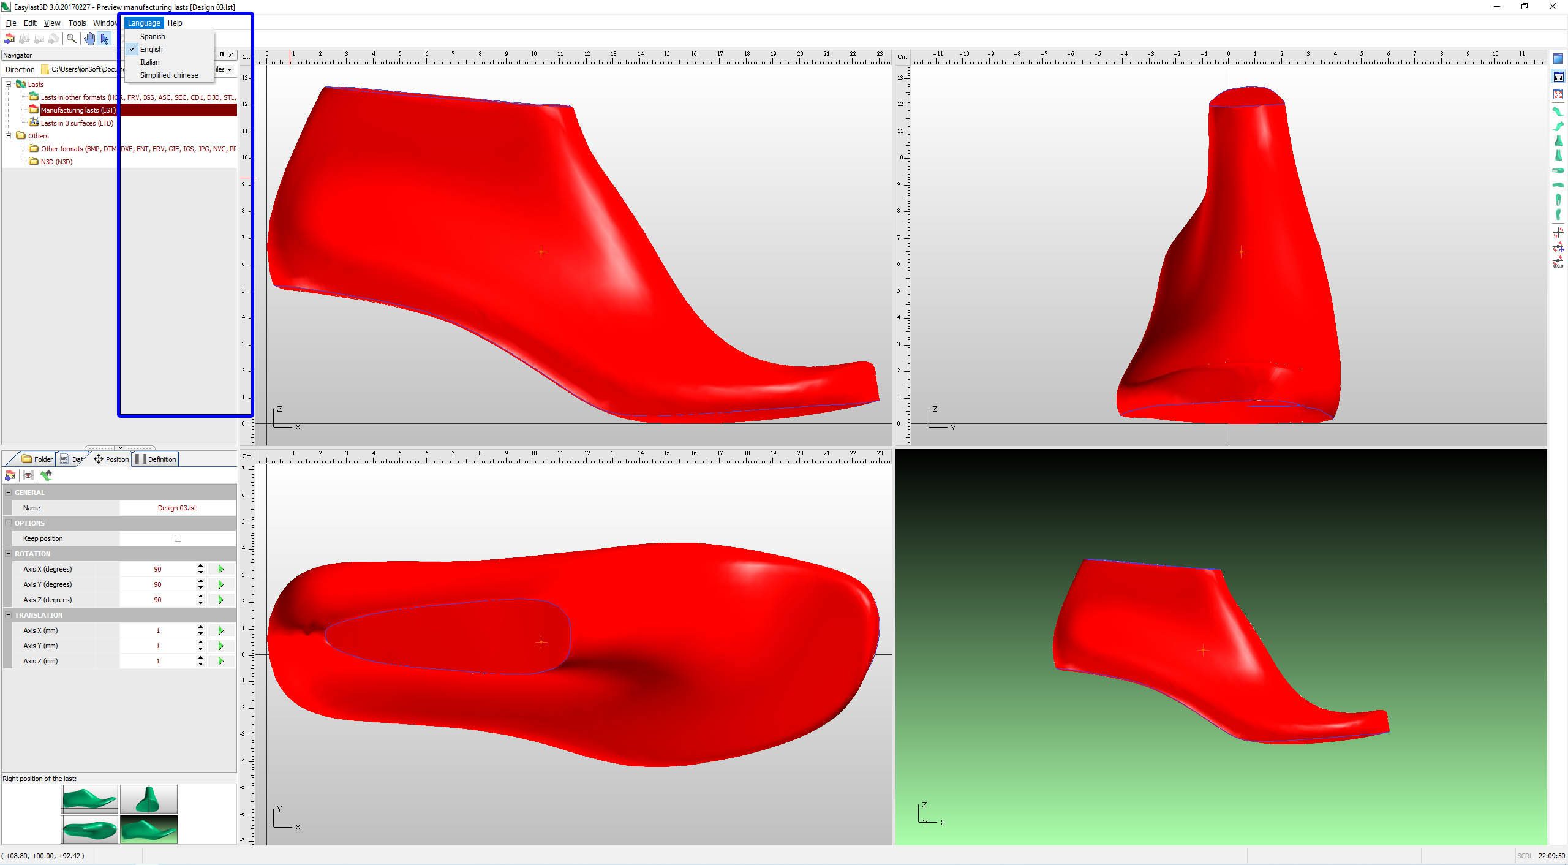Click the perspective view last thumbnail
Viewport: 1568px width, 865px height.
pos(149,829)
